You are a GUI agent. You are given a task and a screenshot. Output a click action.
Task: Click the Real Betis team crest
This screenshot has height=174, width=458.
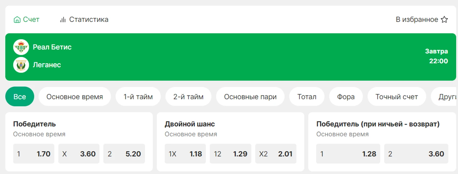pos(21,47)
